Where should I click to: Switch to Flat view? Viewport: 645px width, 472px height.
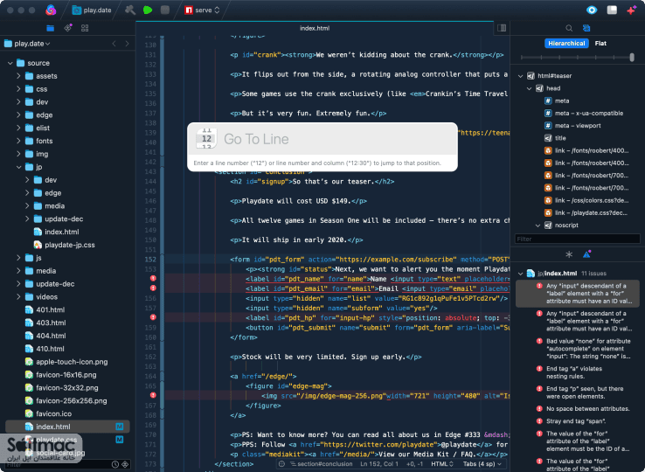tap(600, 43)
